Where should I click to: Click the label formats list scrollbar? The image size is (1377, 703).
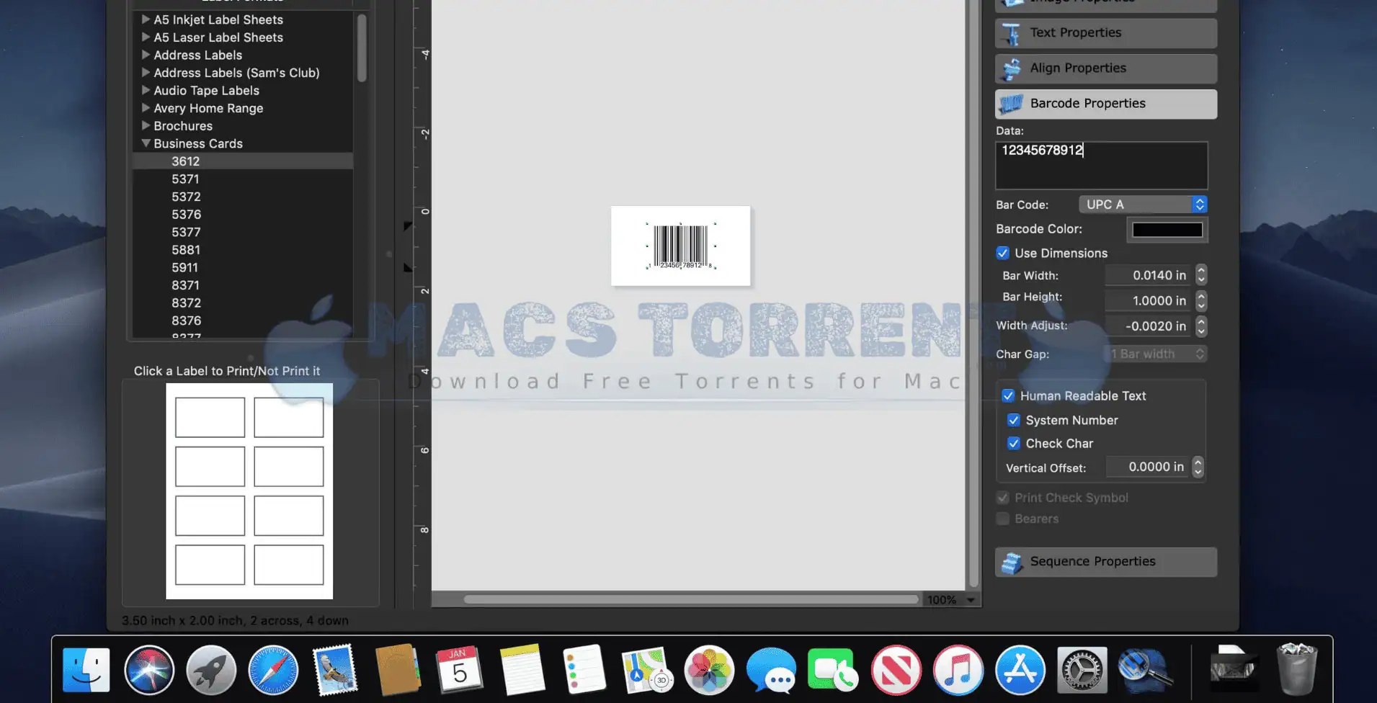pos(362,48)
